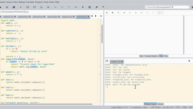Run selection or current line icon
193x109 pixels.
[x=41, y=7]
